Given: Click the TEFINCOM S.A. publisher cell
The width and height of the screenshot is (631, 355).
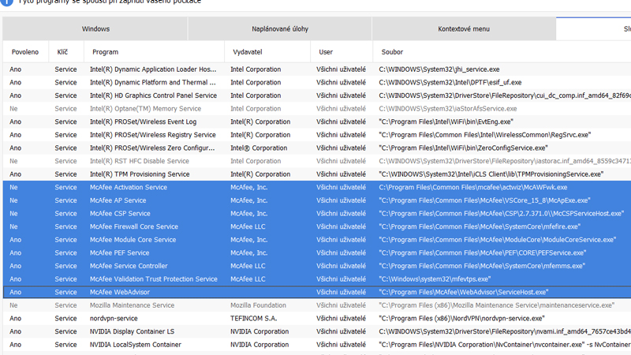Looking at the screenshot, I should click(x=253, y=319).
